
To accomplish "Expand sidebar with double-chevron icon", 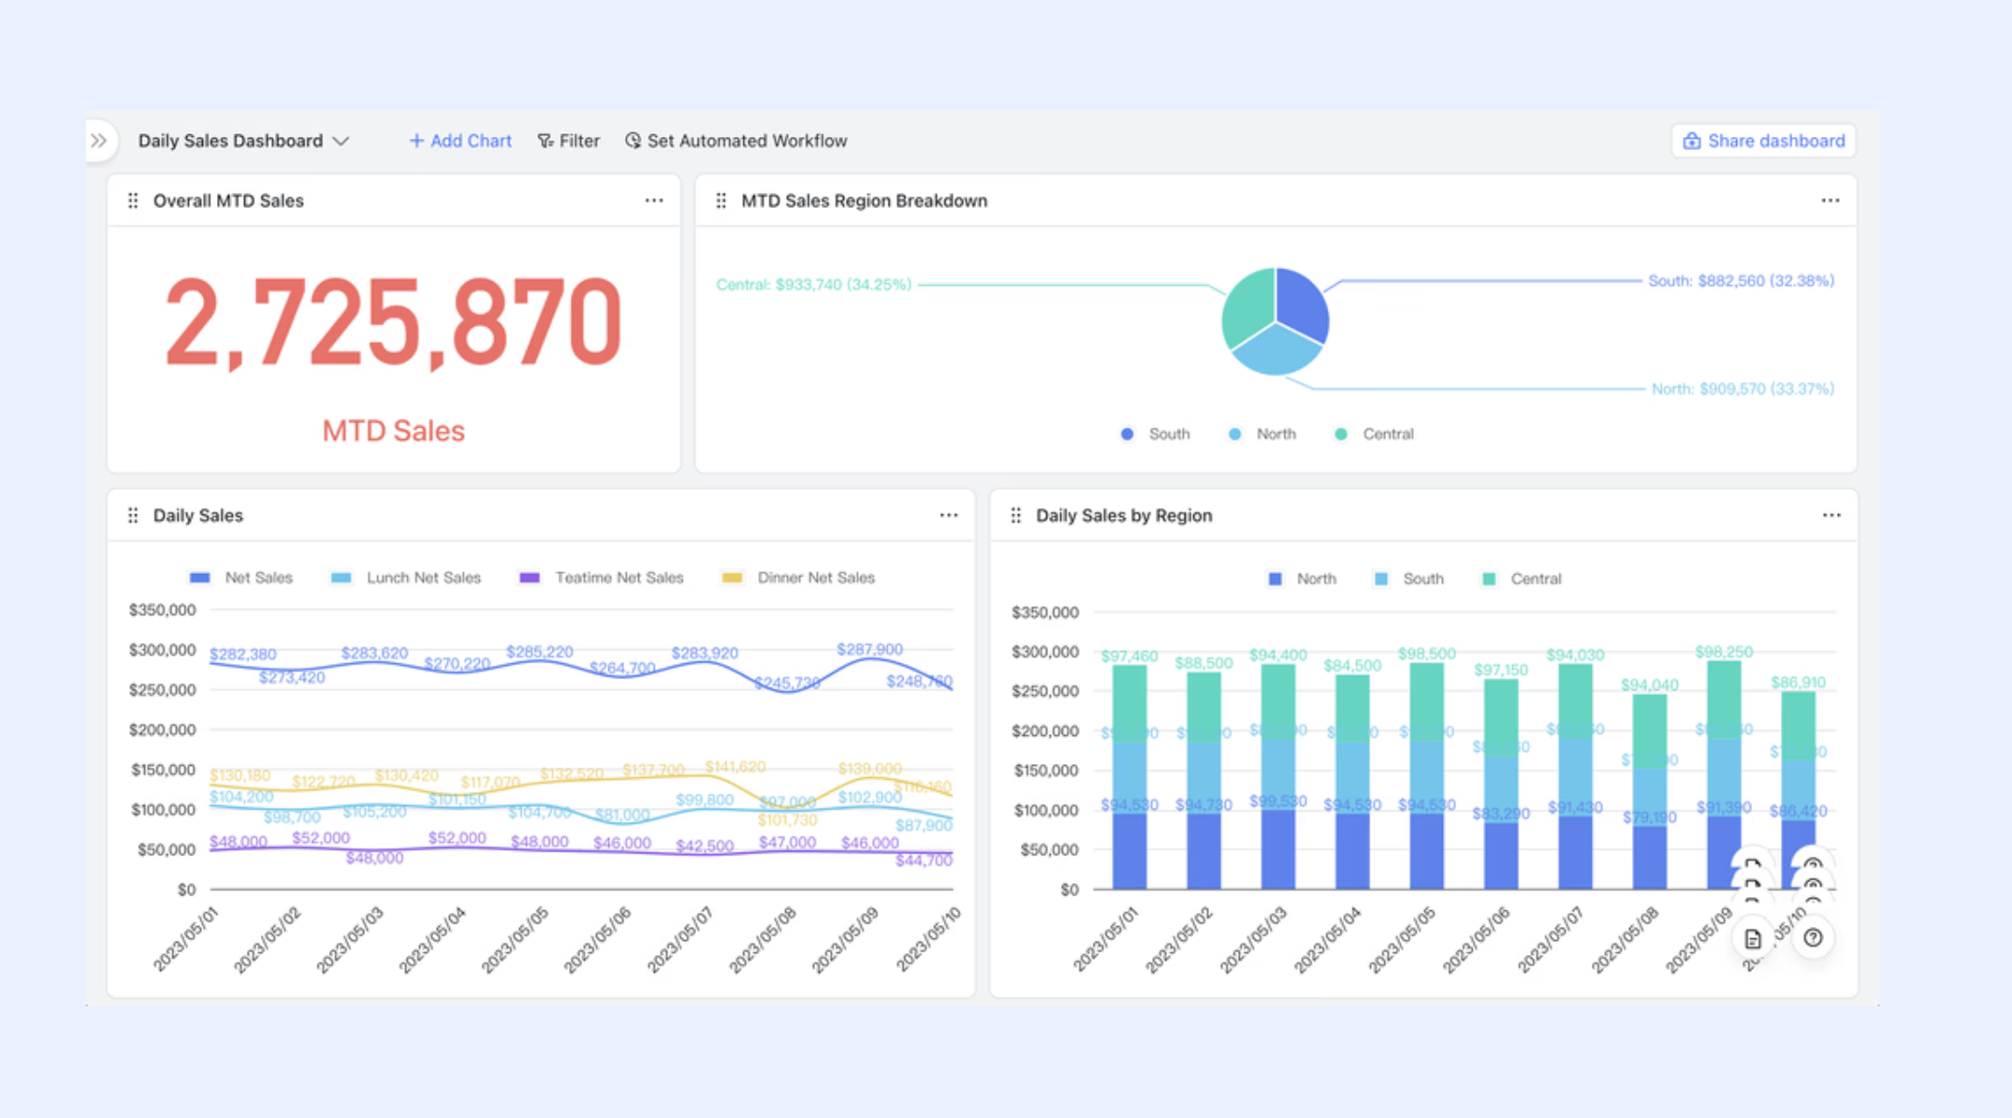I will pyautogui.click(x=99, y=141).
